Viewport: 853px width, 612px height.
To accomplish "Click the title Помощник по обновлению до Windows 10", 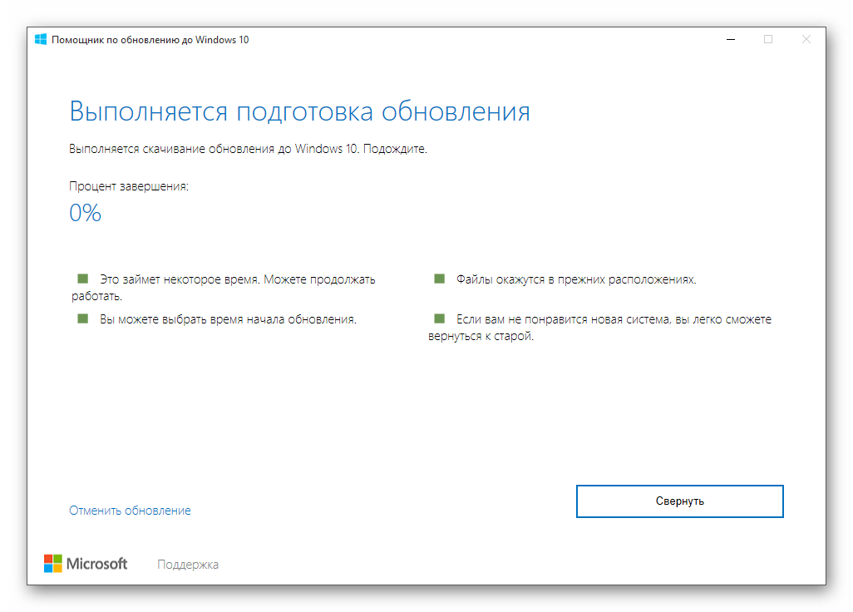I will 150,40.
